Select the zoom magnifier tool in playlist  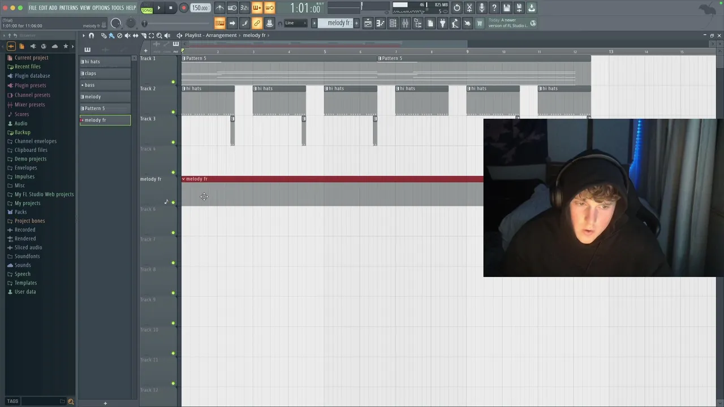pos(159,35)
